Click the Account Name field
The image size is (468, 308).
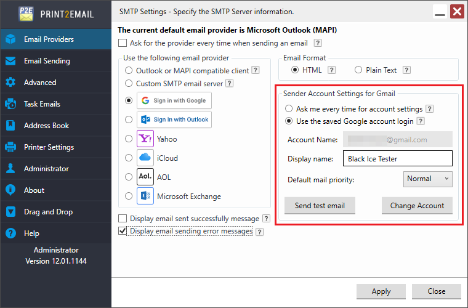398,139
